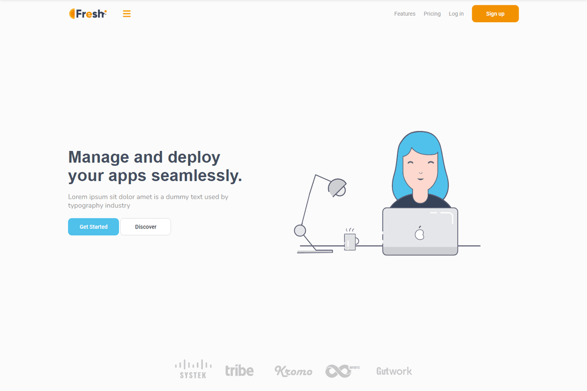Click the orange Sign up button
The width and height of the screenshot is (587, 391).
coord(495,14)
